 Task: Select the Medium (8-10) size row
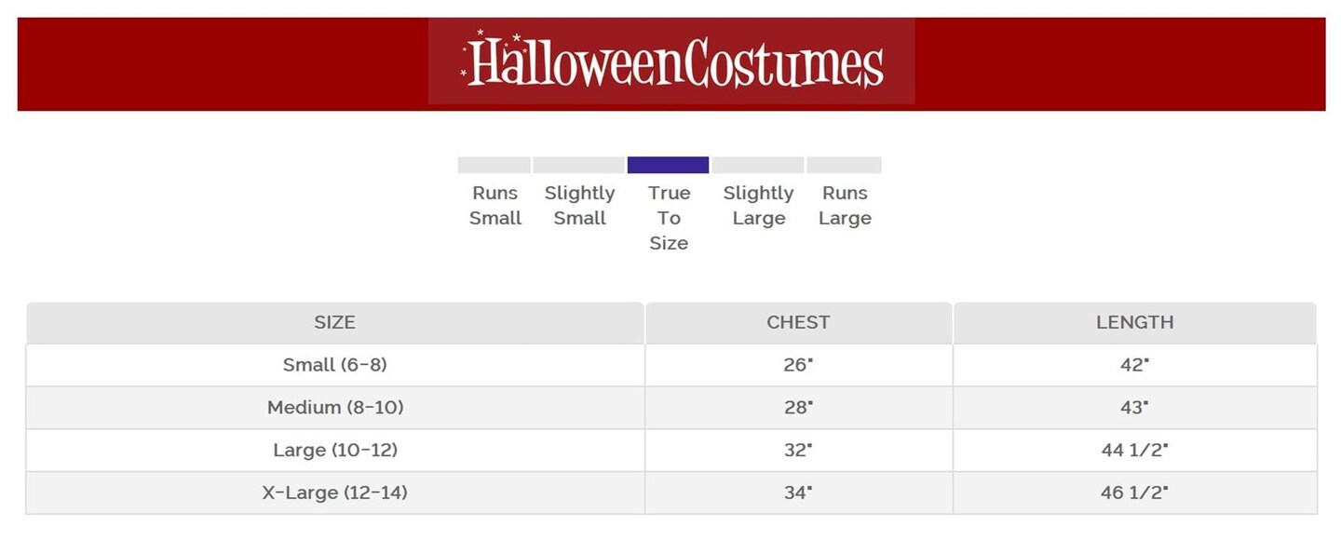[x=334, y=408]
